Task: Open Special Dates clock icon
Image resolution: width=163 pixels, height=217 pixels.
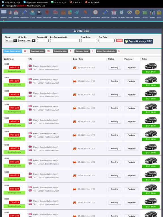Action: (x=95, y=12)
